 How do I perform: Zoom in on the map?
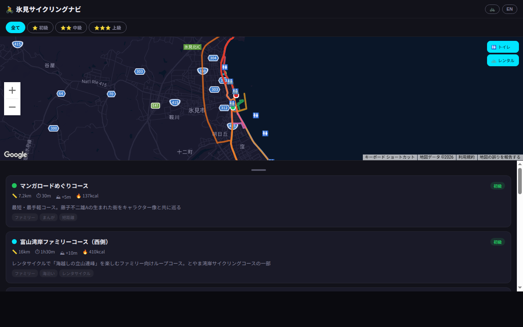pos(12,90)
